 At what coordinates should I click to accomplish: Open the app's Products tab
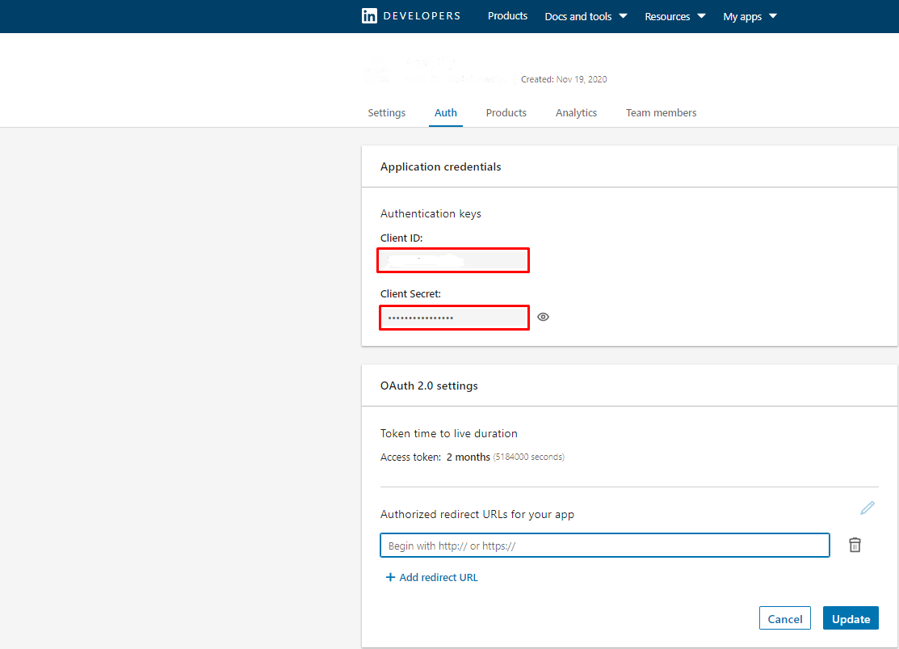pos(506,112)
